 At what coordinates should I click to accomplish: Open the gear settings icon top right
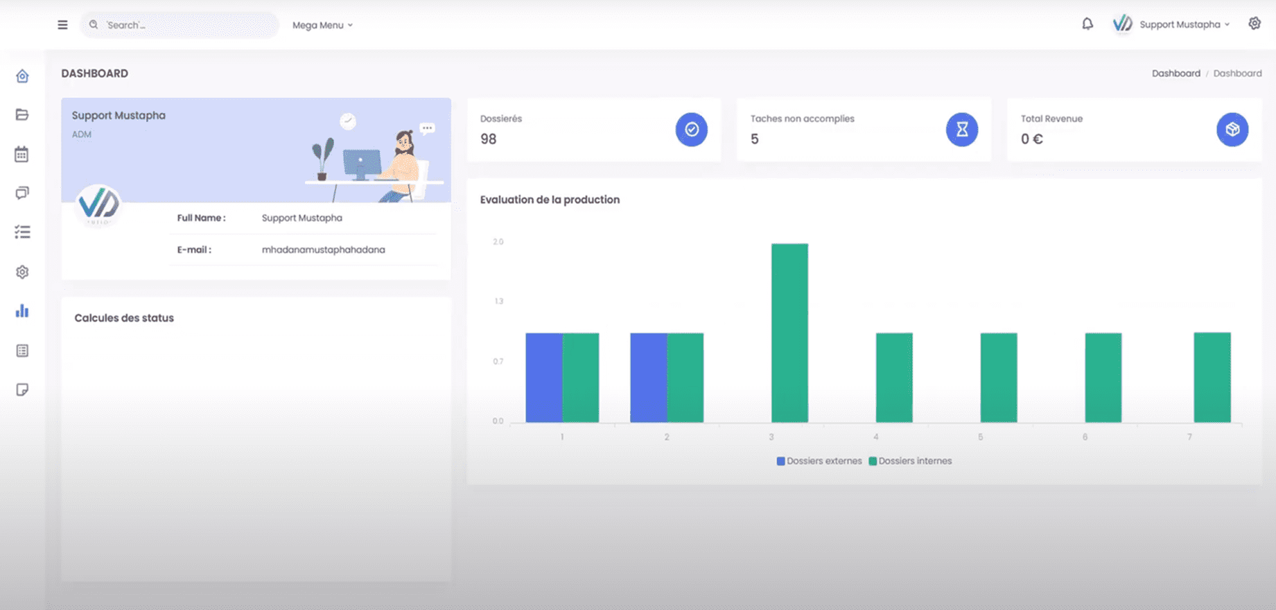tap(1255, 24)
